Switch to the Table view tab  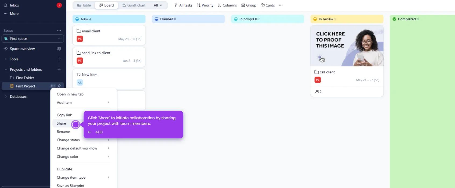coord(84,5)
